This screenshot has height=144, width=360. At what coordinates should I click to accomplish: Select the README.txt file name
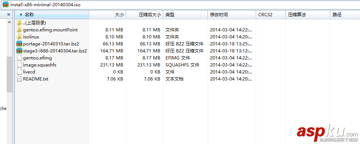point(36,79)
